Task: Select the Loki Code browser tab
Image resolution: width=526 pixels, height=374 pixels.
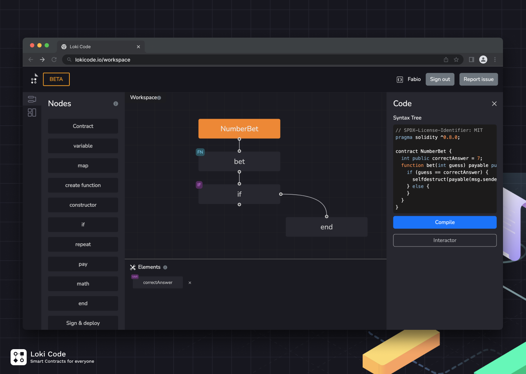Action: click(101, 47)
